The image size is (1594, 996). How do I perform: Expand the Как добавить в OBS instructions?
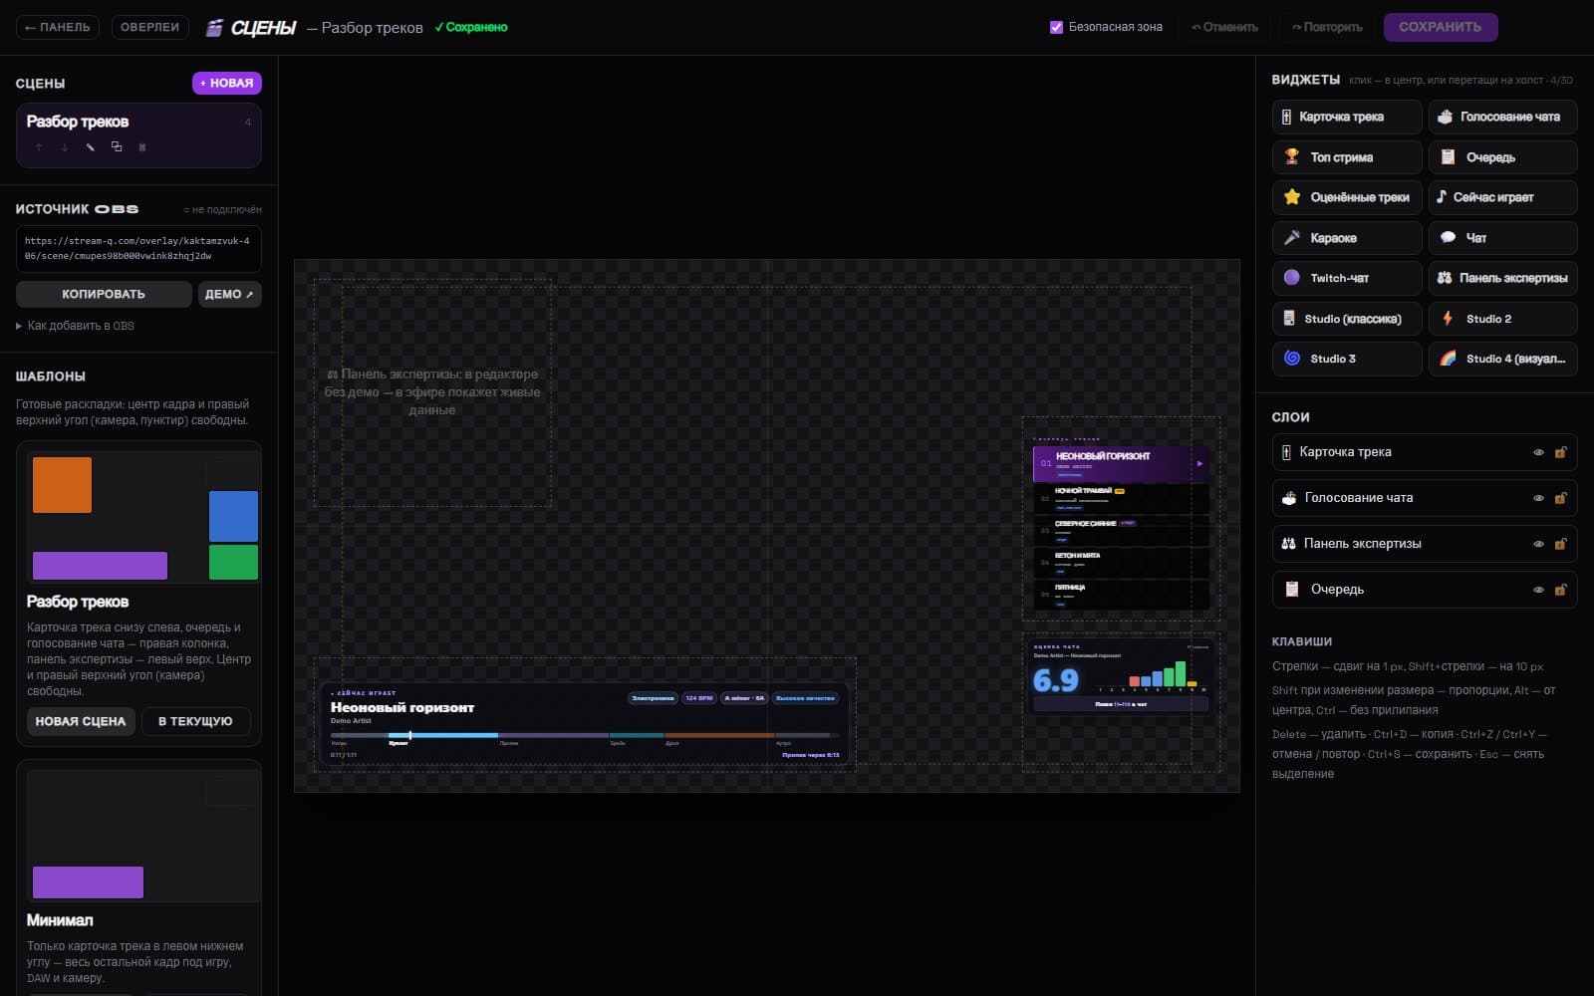pyautogui.click(x=75, y=326)
